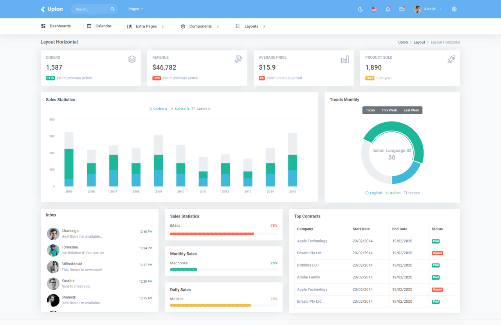Click the Layouts menu icon
The width and height of the screenshot is (501, 325).
click(238, 26)
